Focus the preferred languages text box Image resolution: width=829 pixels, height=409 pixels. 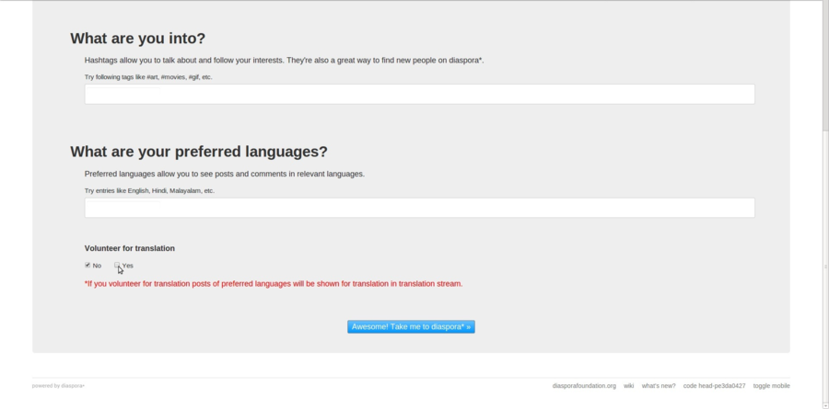419,208
